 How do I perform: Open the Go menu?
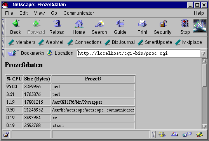(54, 13)
